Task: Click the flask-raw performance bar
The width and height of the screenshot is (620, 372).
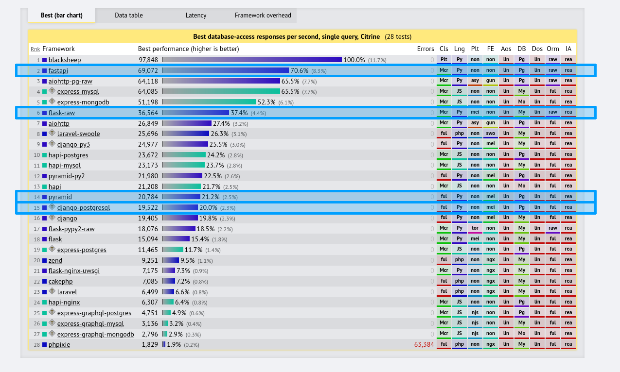Action: tap(195, 113)
